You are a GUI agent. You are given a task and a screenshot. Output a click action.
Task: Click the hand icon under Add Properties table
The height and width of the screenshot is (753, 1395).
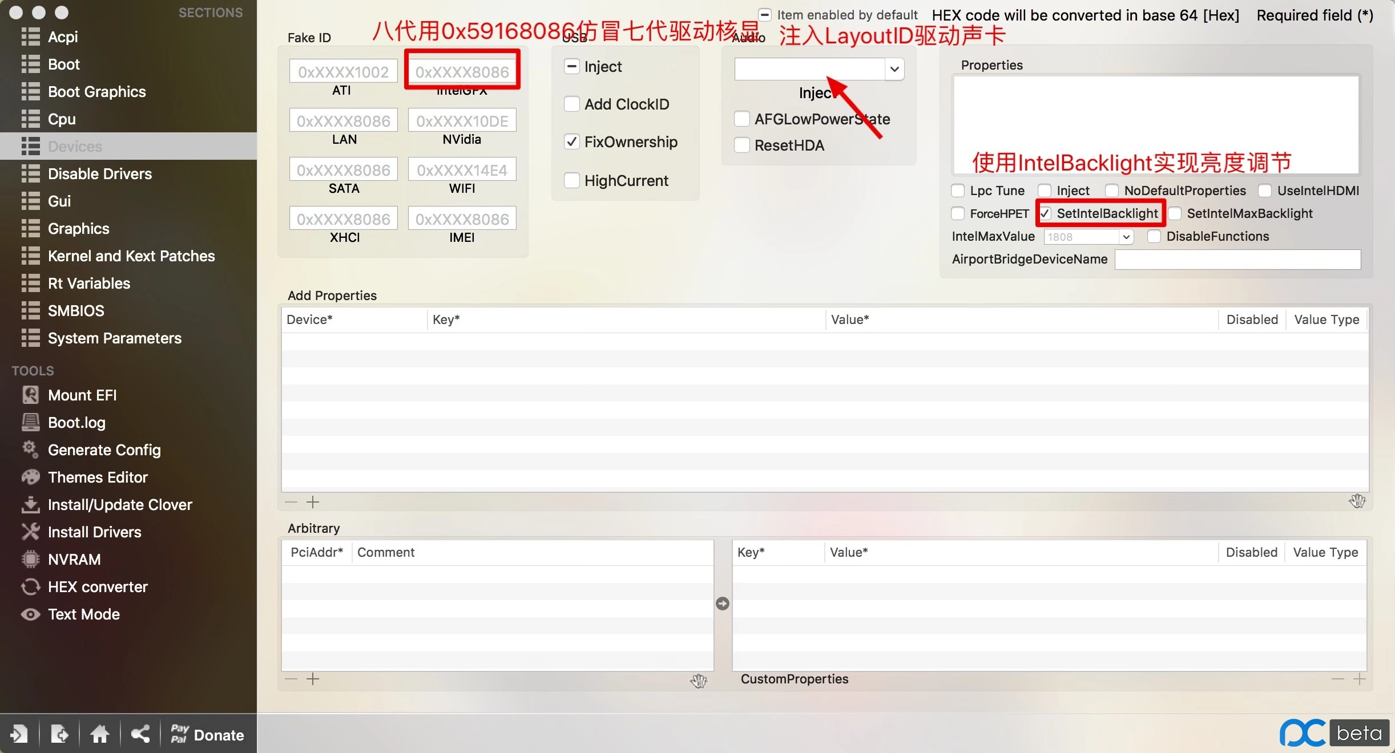tap(1357, 501)
